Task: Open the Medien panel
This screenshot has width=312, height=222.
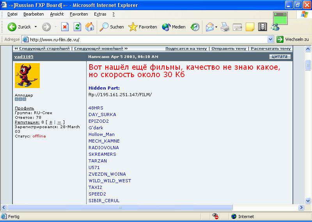Action: (x=174, y=27)
